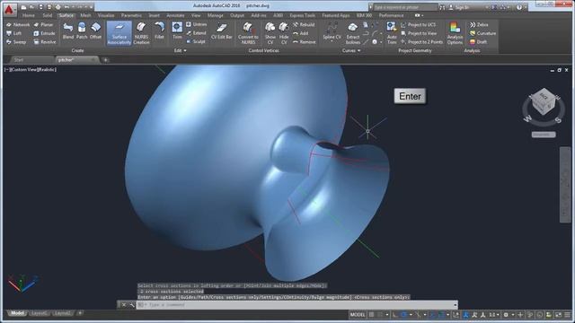Open the CV Edit Bar tool
The width and height of the screenshot is (575, 323).
point(222,31)
